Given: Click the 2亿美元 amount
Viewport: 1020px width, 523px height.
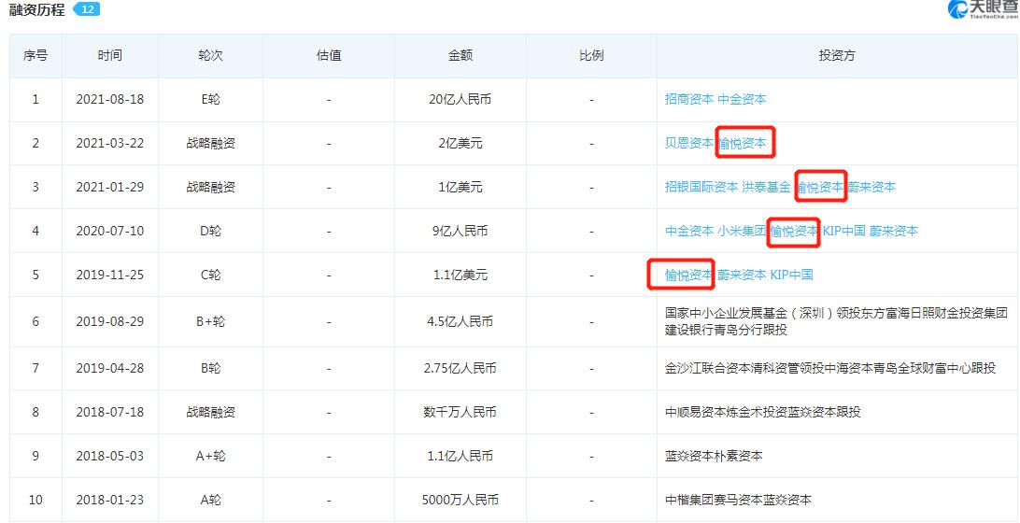Looking at the screenshot, I should [460, 143].
